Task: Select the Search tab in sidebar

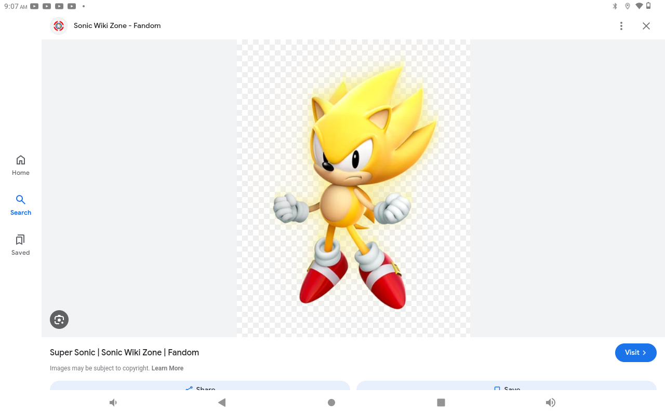Action: [x=21, y=205]
